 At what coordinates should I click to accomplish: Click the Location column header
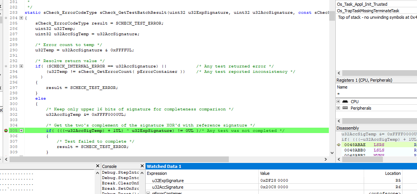(x=393, y=173)
